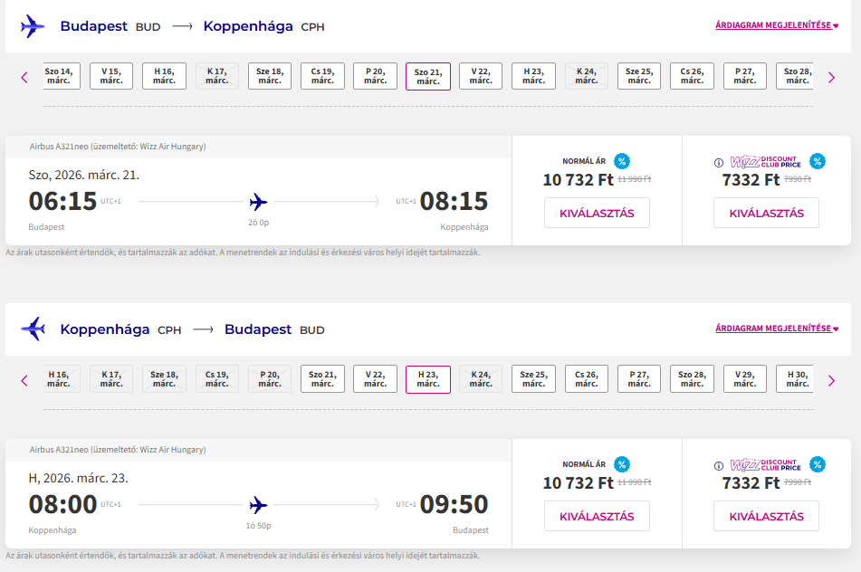
Task: Expand the outbound Árdiagram megjelenítése price chart
Action: [x=777, y=25]
